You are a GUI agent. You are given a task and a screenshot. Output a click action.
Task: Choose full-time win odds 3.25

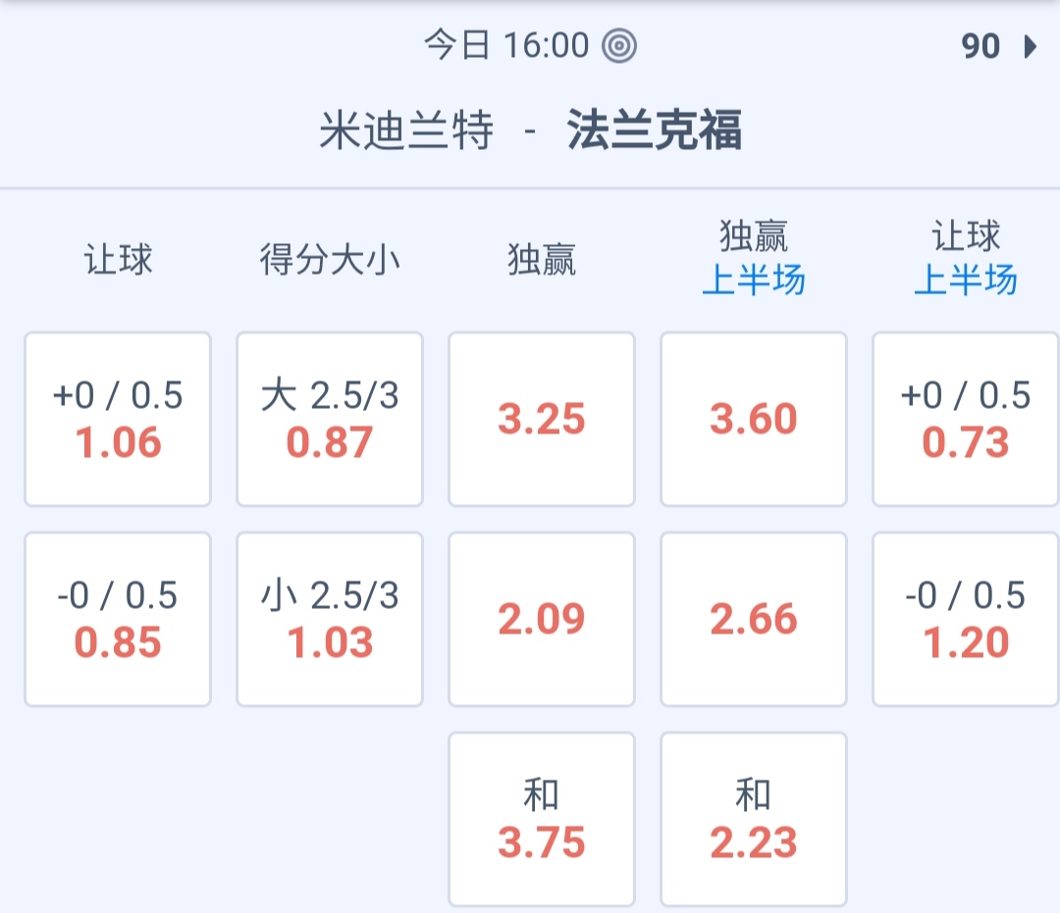coord(542,419)
